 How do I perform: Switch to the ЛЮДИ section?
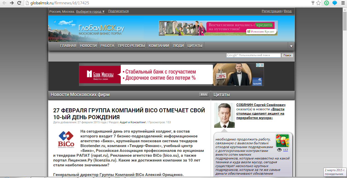coord(178,46)
